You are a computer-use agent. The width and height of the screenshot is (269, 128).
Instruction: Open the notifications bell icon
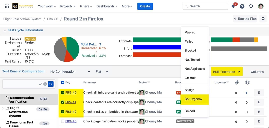point(233,6)
